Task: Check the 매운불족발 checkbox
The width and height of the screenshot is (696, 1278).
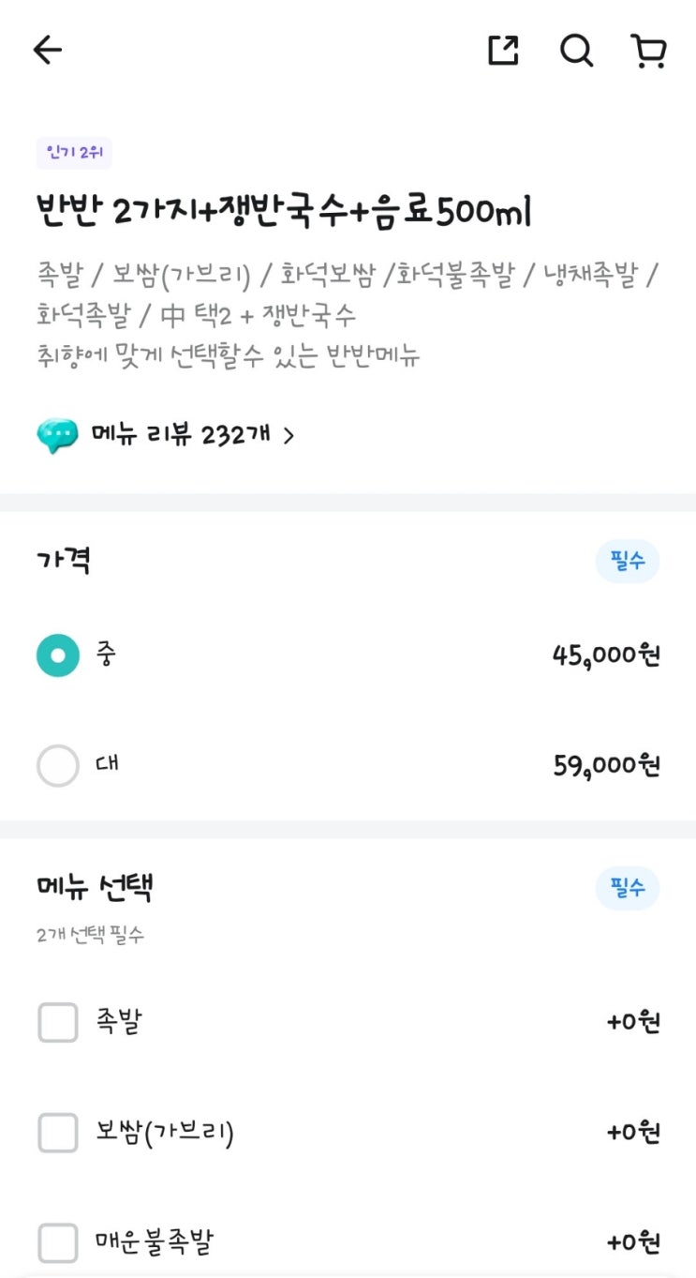Action: click(58, 1243)
